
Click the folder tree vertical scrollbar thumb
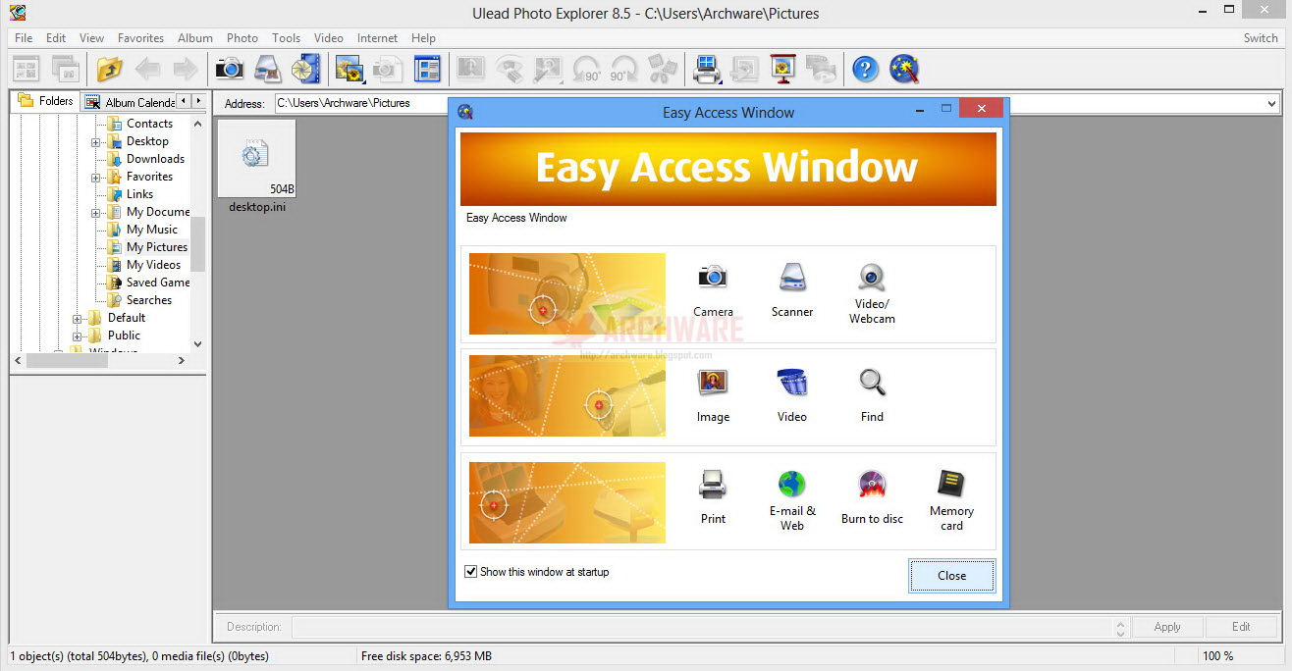click(198, 244)
